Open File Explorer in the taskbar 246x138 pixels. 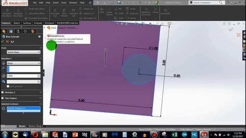pos(45,135)
